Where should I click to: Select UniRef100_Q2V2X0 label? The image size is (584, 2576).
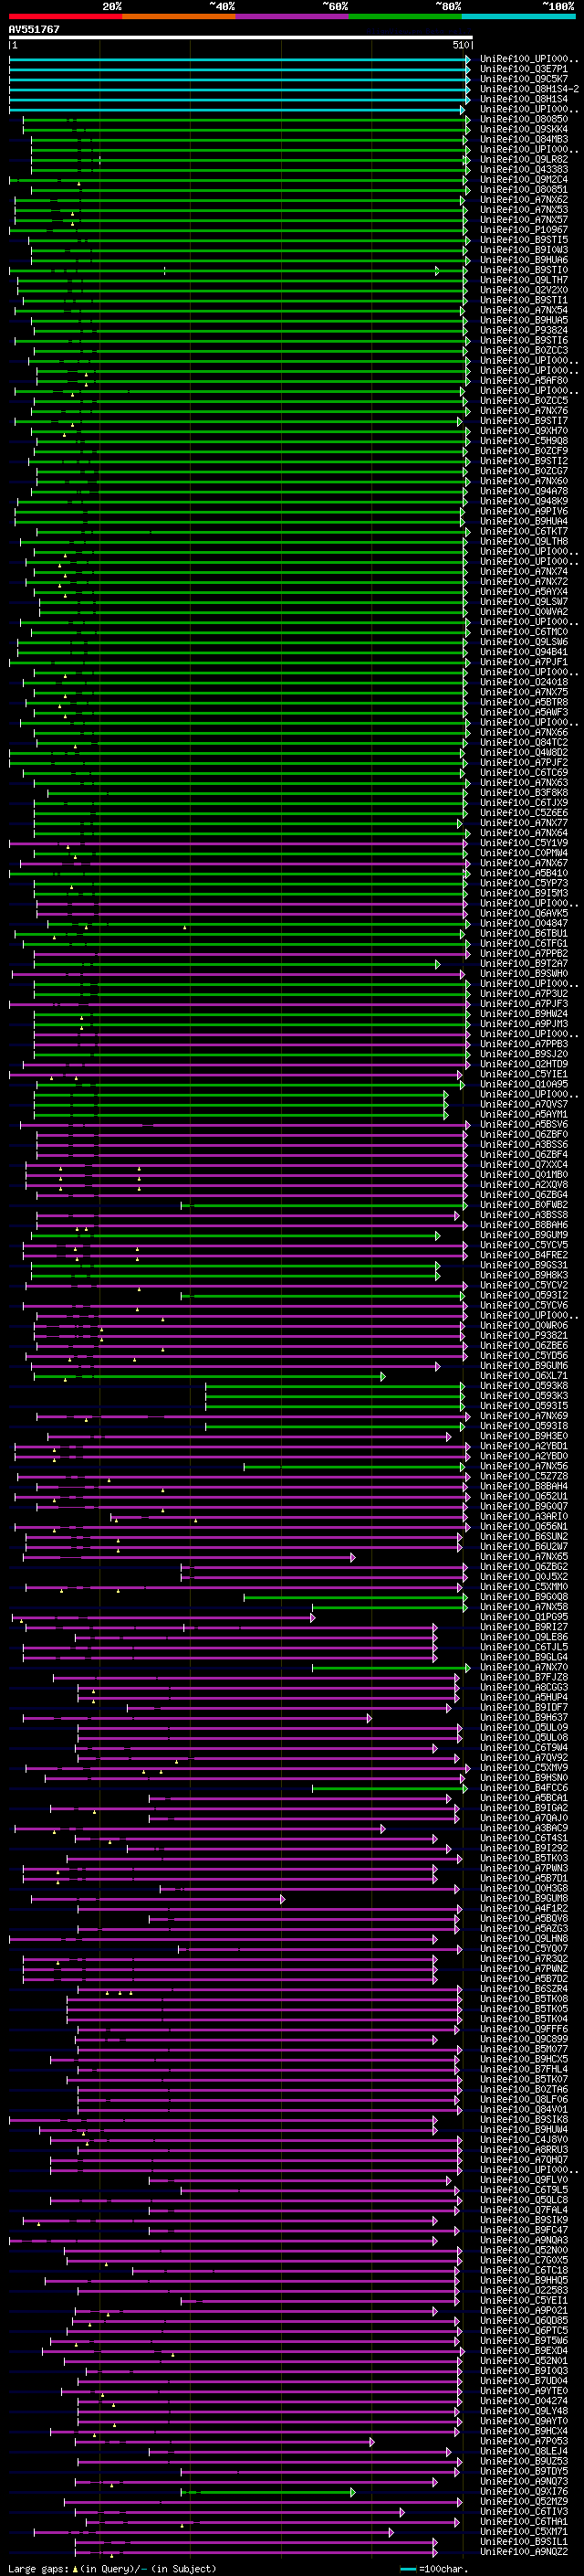pos(524,290)
